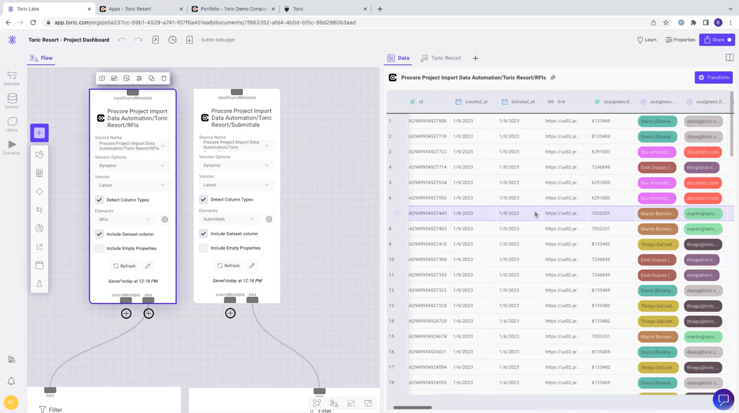The height and width of the screenshot is (413, 739).
Task: Open the Sources sidebar panel
Action: point(12,101)
